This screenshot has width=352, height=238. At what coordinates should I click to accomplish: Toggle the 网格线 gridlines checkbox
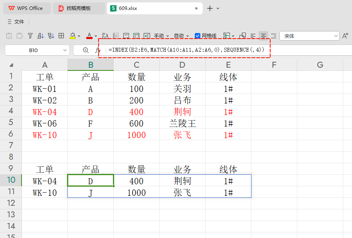tap(198, 36)
